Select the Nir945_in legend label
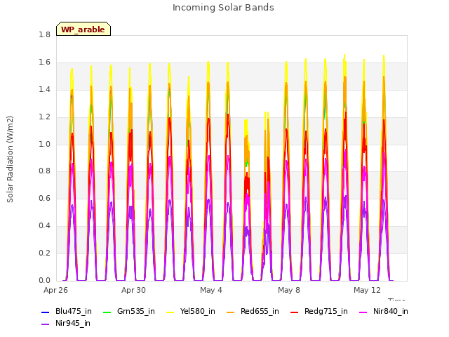Screen dimensions: 449x337 point(73,324)
